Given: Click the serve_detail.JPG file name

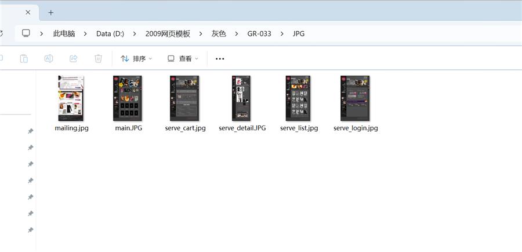Looking at the screenshot, I should click(x=242, y=128).
